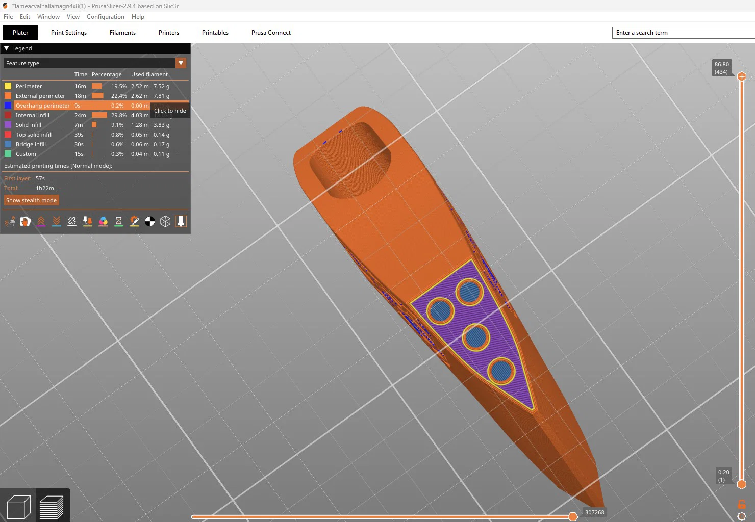Viewport: 755px width, 522px height.
Task: Toggle center of gravity icon
Action: coord(150,221)
